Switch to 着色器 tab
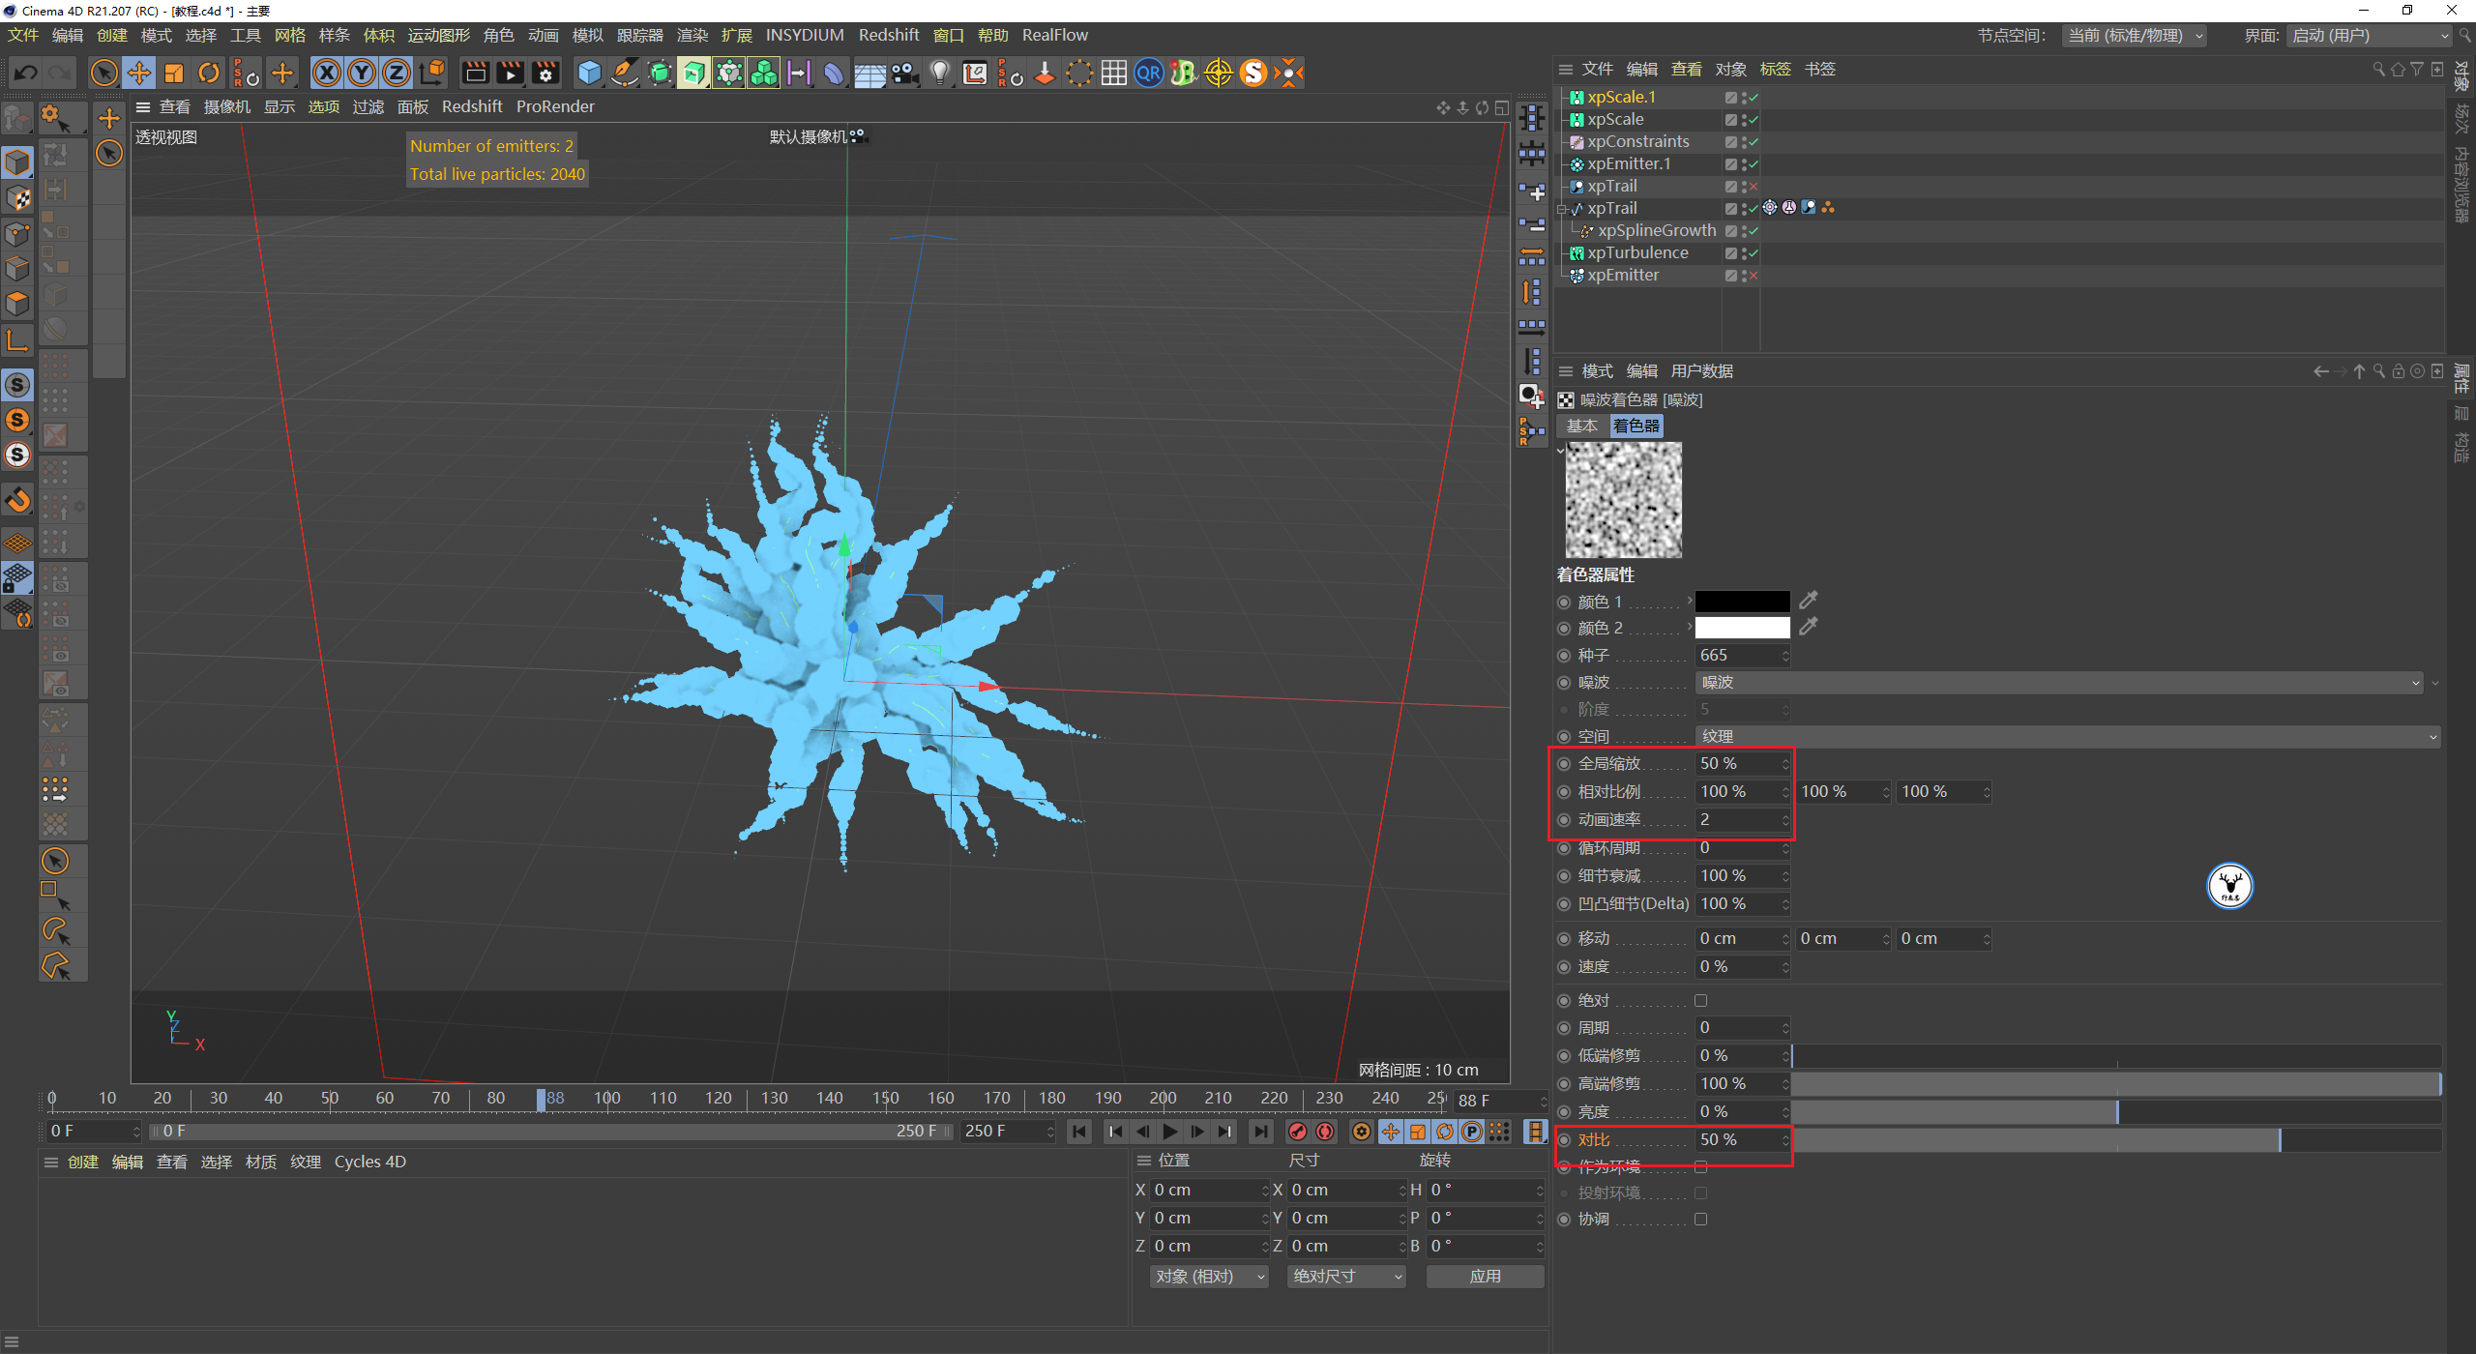Viewport: 2476px width, 1354px height. pyautogui.click(x=1636, y=426)
